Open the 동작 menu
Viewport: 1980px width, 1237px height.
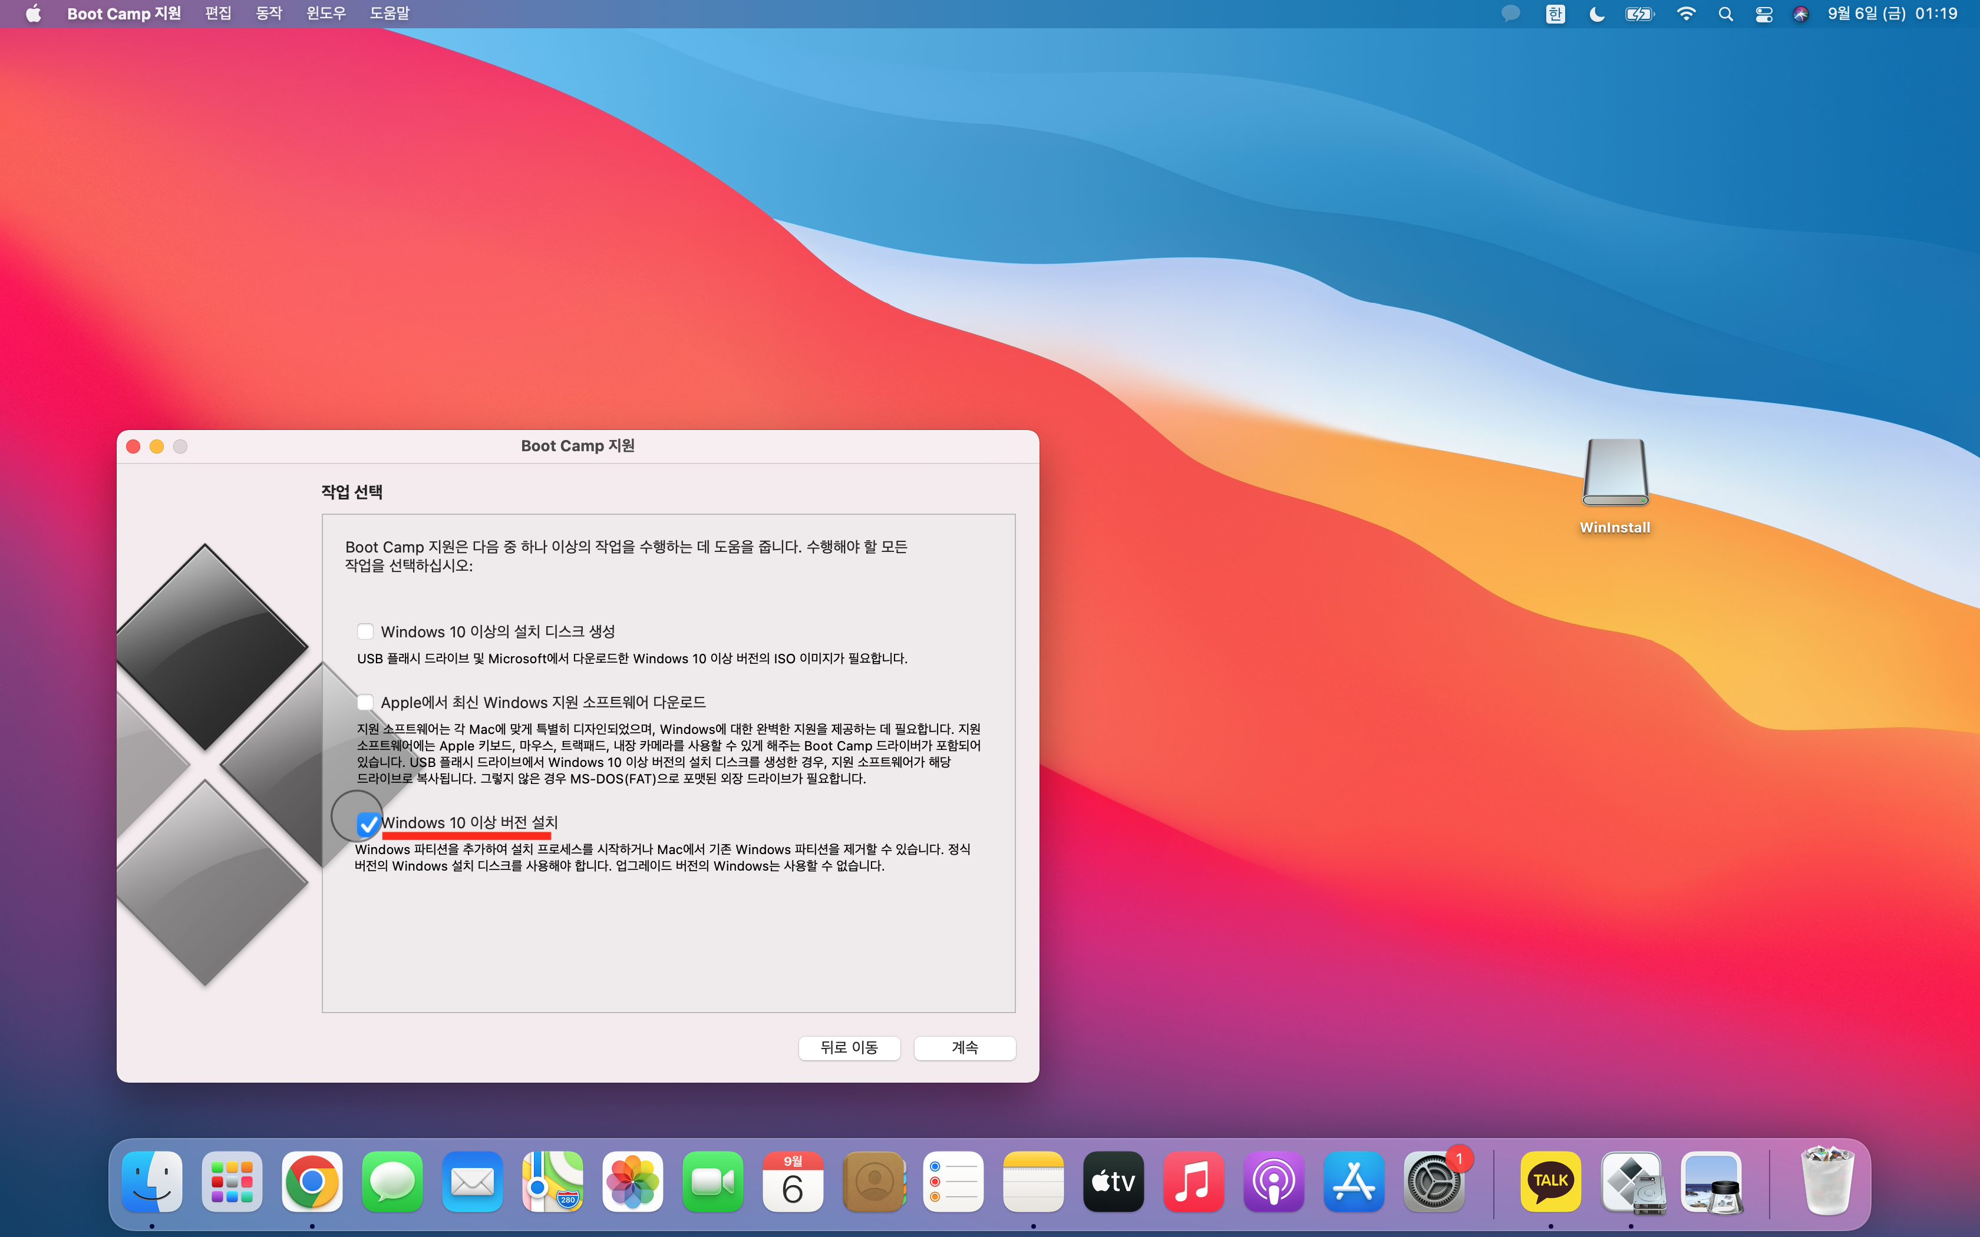click(x=269, y=14)
